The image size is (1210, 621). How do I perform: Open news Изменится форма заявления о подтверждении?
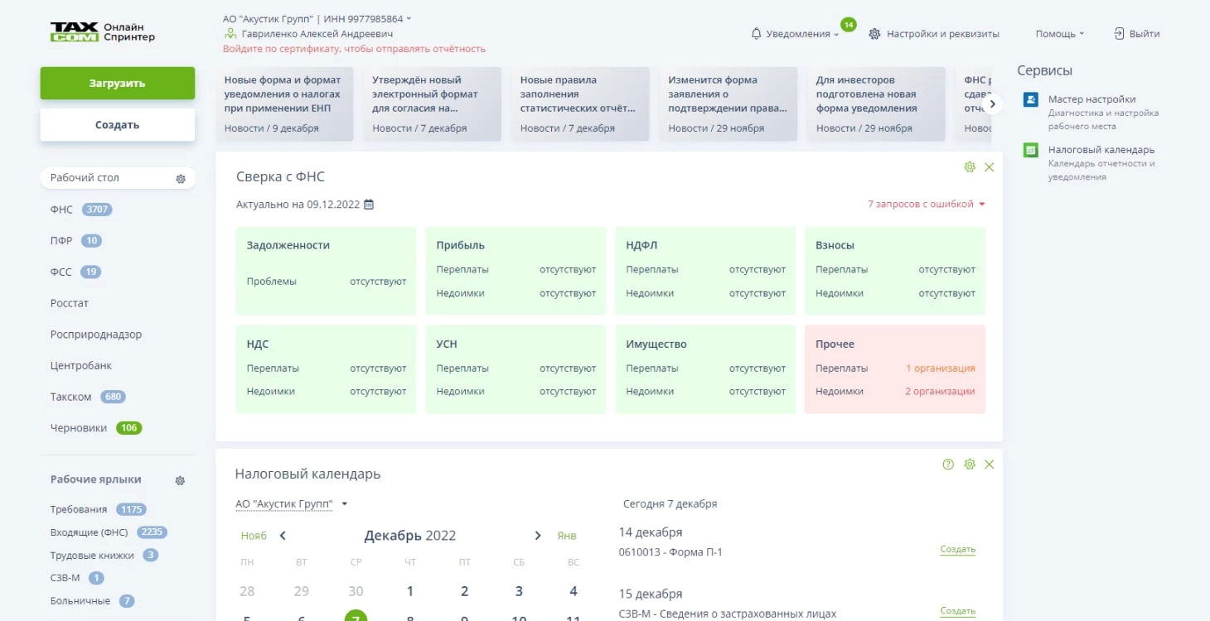click(x=728, y=103)
